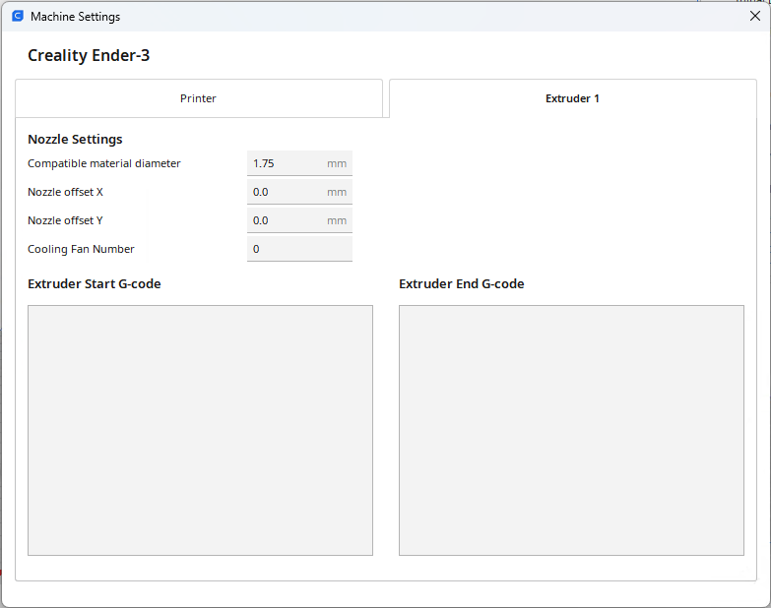Viewport: 771px width, 608px height.
Task: Click inside the Extruder End G-code box
Action: pos(571,430)
